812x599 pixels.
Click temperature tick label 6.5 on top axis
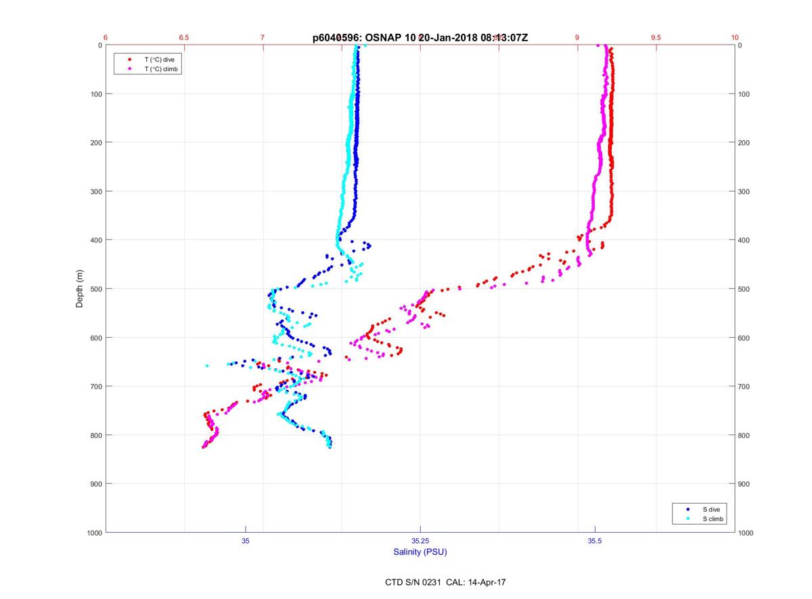184,38
